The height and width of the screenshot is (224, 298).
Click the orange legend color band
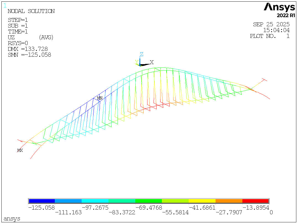tap(229, 201)
